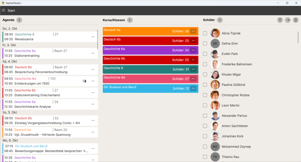Open options menu for Deutsch 5a course

(x=193, y=31)
